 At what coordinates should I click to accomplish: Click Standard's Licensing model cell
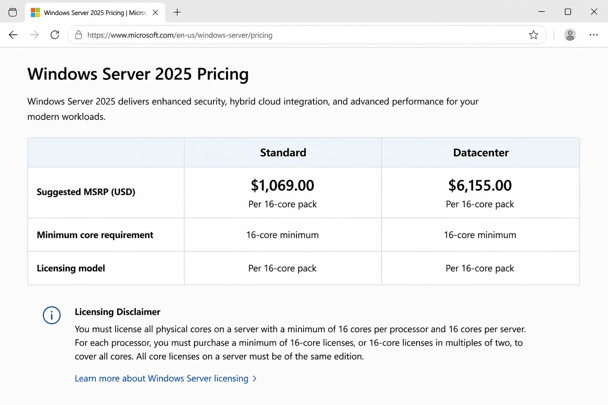point(283,268)
